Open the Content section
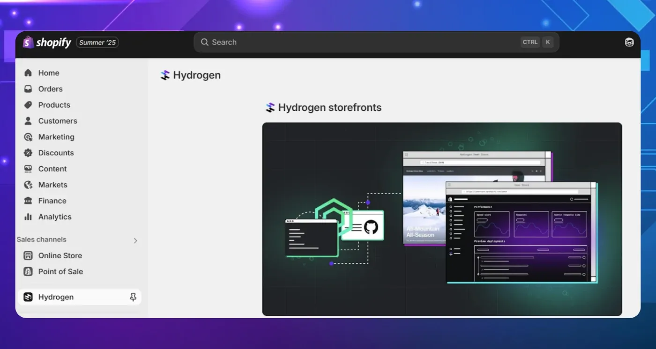This screenshot has width=656, height=349. pyautogui.click(x=29, y=168)
